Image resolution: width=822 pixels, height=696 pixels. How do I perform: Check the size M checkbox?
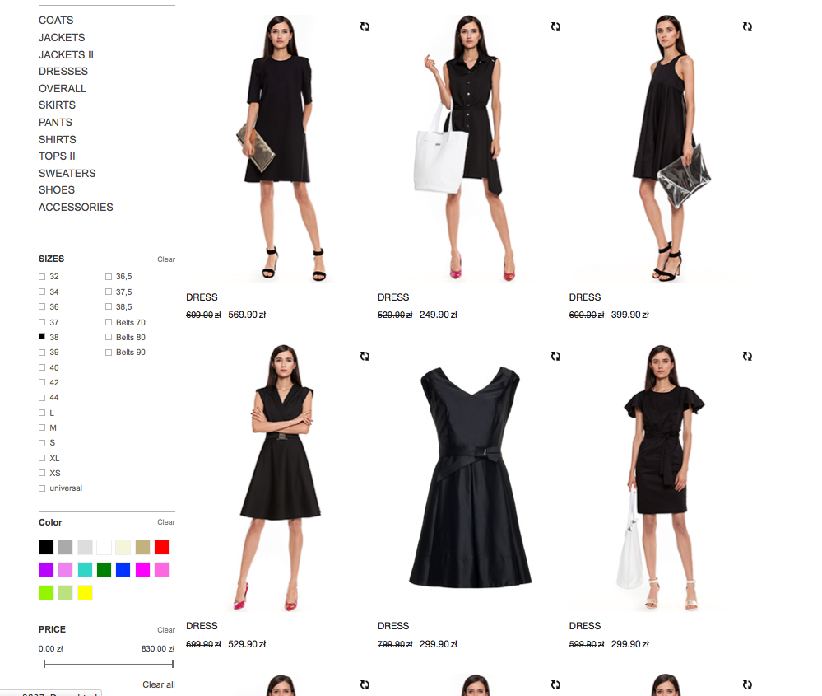42,427
